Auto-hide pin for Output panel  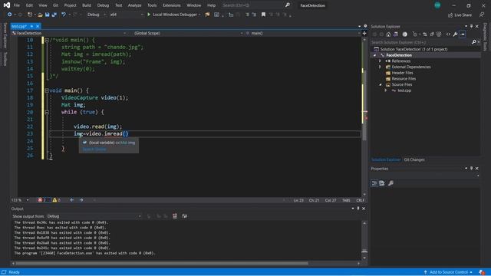[x=358, y=209]
